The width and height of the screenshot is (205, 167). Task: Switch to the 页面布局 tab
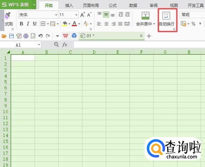[91, 5]
